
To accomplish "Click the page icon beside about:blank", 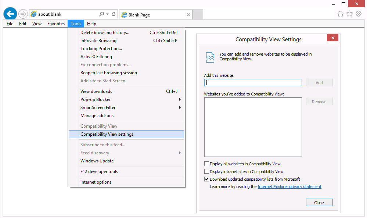I will [33, 14].
